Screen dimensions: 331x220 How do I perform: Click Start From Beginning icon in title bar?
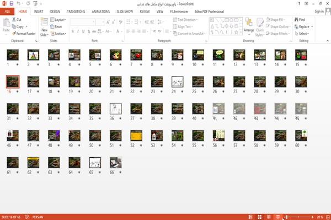pos(35,3)
